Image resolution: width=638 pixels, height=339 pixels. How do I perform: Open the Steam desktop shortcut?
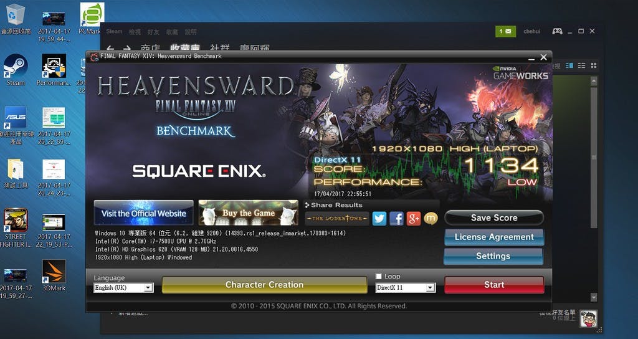(x=16, y=70)
